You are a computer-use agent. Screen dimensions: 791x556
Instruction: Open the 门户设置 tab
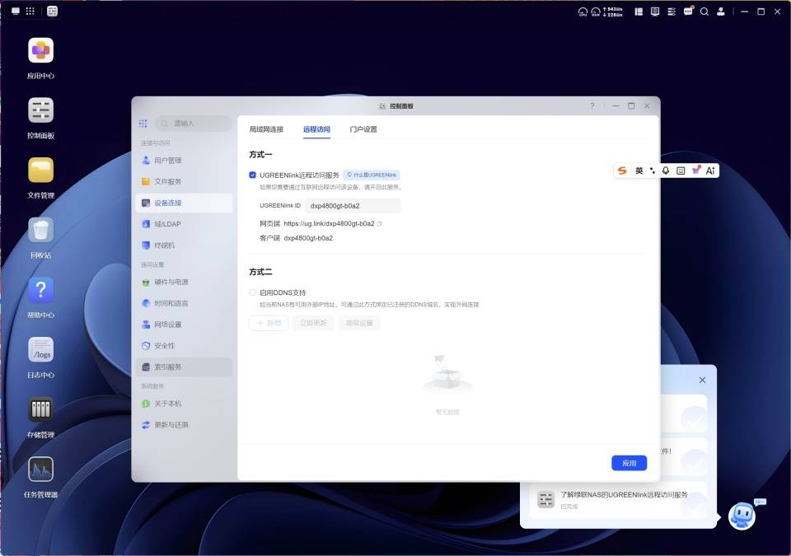[x=363, y=129]
